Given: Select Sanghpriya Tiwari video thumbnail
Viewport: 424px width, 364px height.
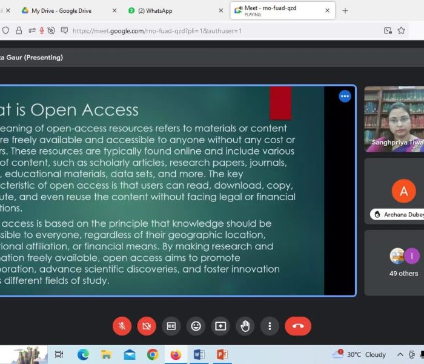Looking at the screenshot, I should [394, 119].
